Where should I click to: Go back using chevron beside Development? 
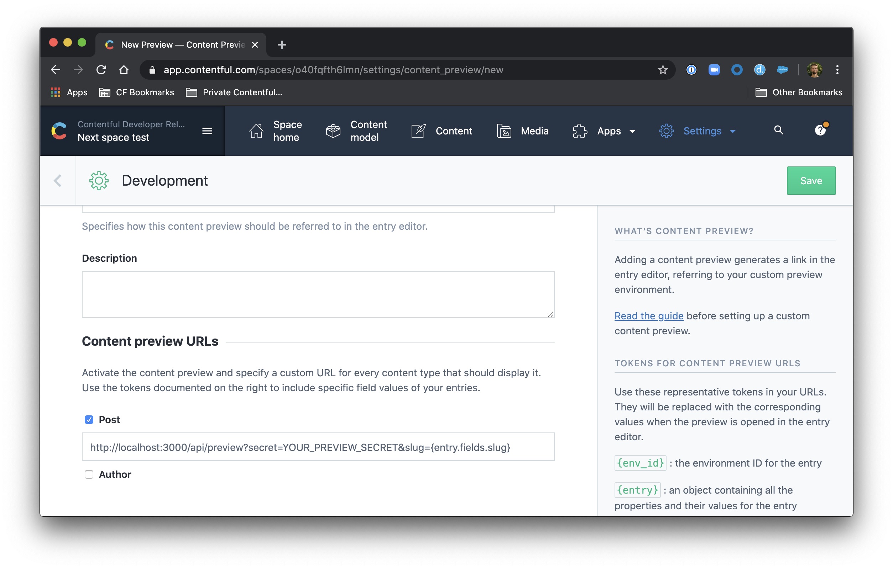(57, 181)
